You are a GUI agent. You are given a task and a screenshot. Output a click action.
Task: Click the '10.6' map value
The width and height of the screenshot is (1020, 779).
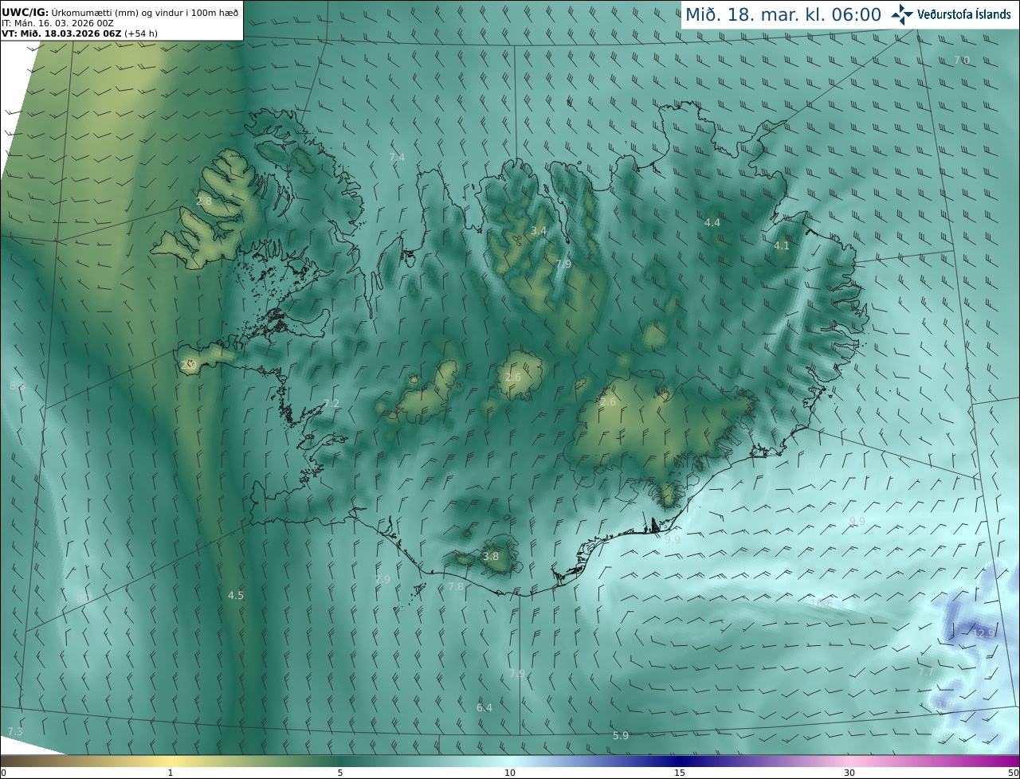822,605
